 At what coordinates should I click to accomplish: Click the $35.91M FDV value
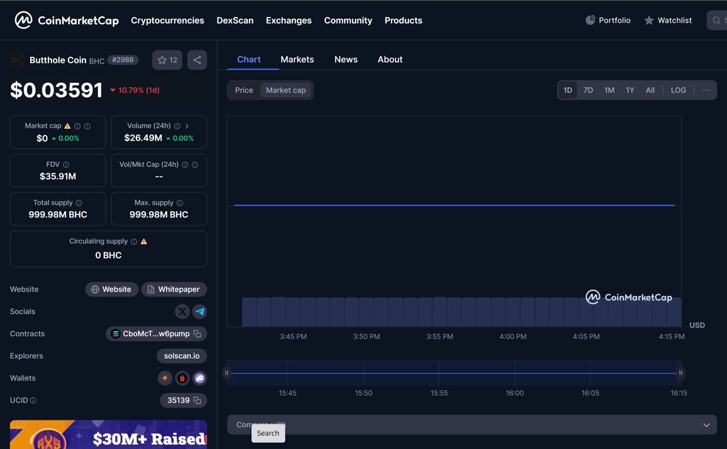[58, 177]
